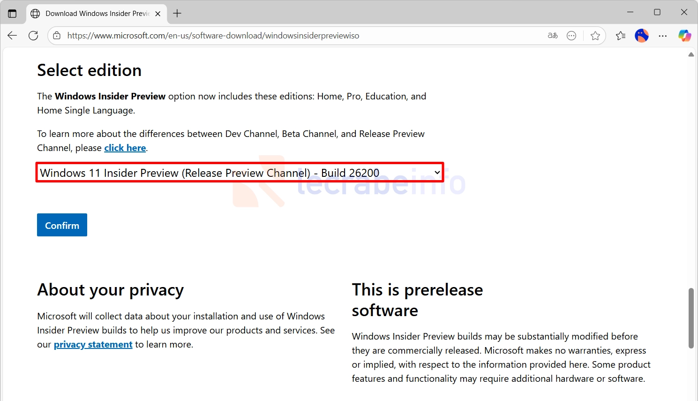Open the Windows edition dropdown
This screenshot has height=401, width=698.
(240, 173)
